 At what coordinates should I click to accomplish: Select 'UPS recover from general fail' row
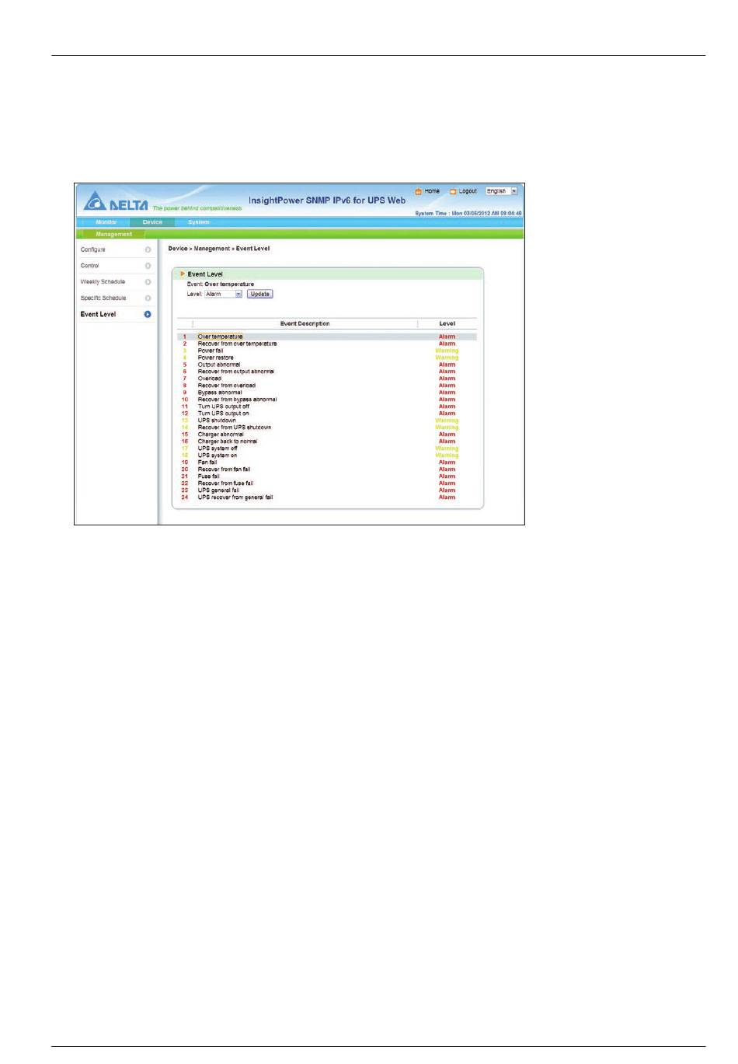click(x=327, y=497)
